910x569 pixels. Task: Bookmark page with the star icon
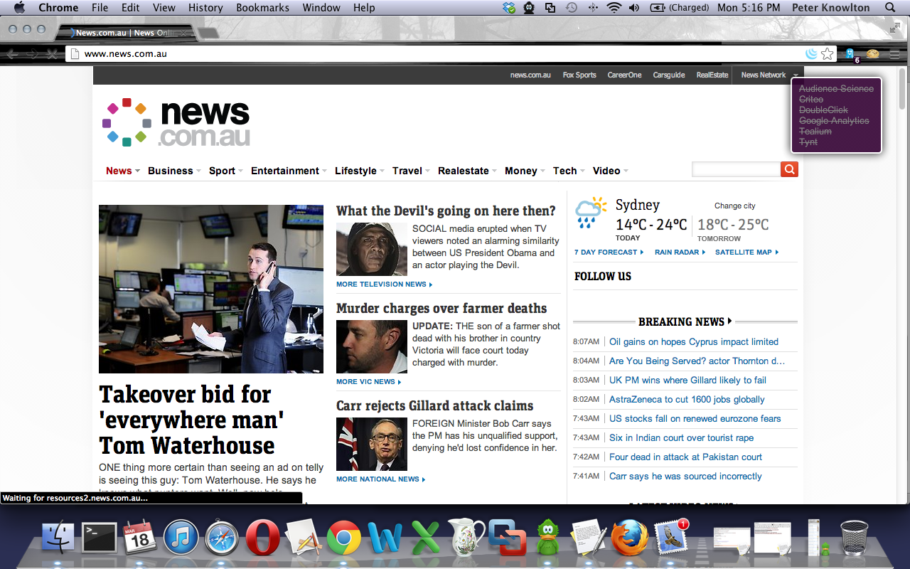coord(827,54)
